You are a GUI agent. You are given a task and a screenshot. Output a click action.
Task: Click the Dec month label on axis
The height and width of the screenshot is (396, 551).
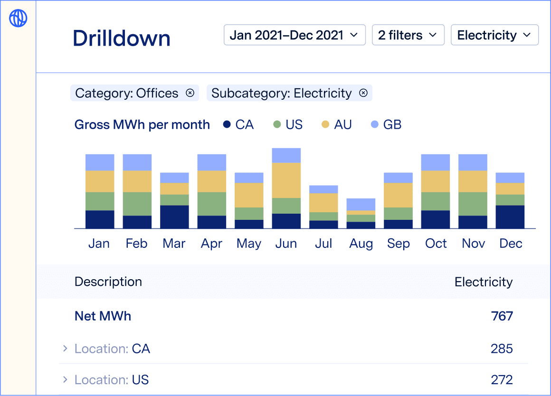point(511,244)
